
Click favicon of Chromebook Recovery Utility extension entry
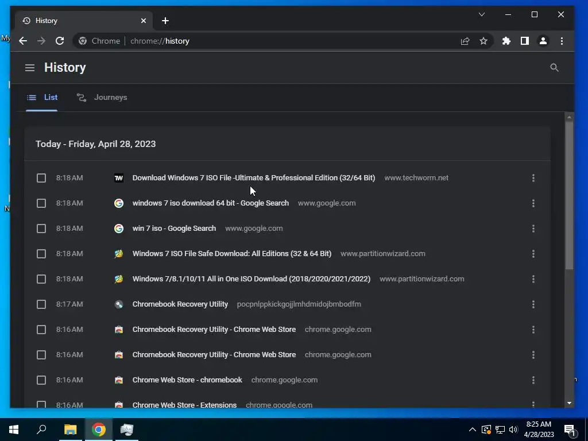tap(118, 304)
